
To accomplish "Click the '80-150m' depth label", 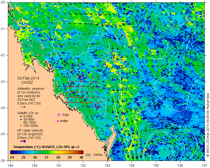I will click(30, 123).
